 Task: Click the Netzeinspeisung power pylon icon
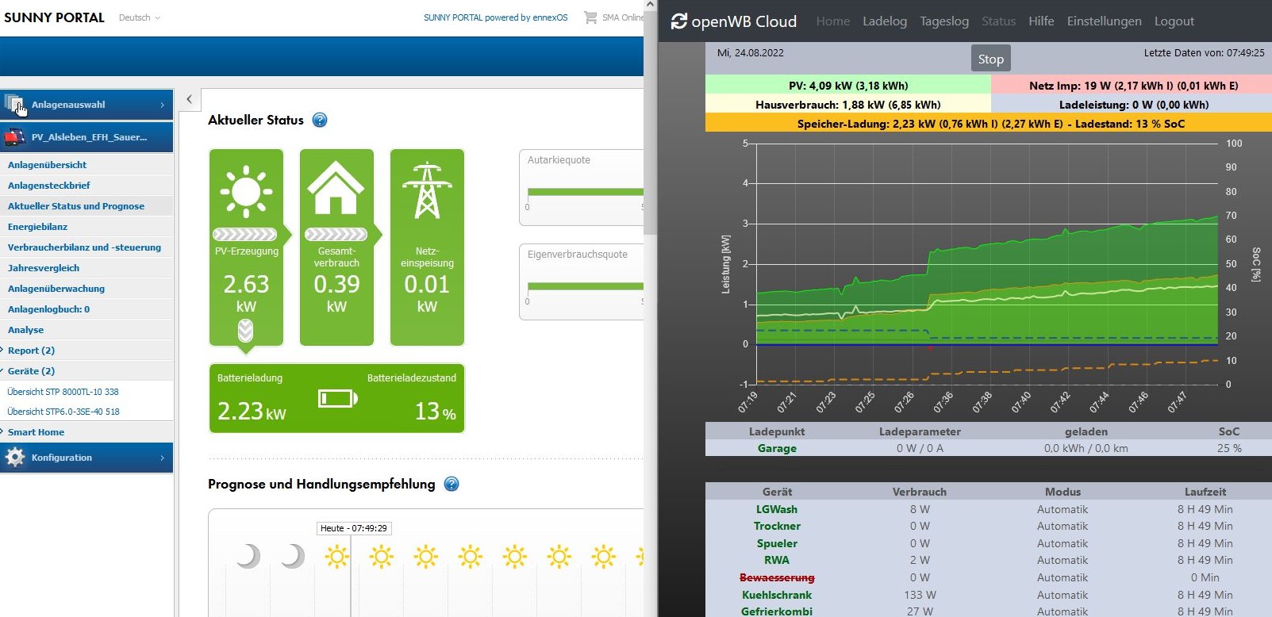427,190
